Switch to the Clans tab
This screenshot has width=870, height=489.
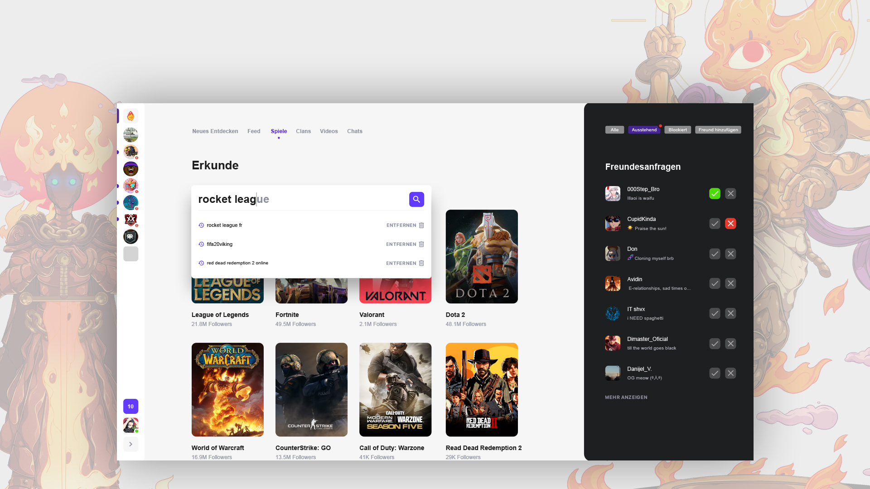(303, 131)
